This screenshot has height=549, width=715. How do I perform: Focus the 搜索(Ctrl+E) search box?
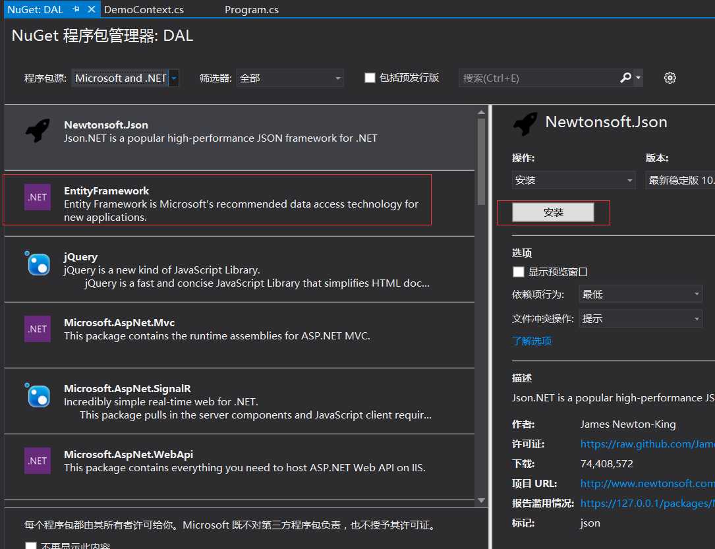coord(538,78)
